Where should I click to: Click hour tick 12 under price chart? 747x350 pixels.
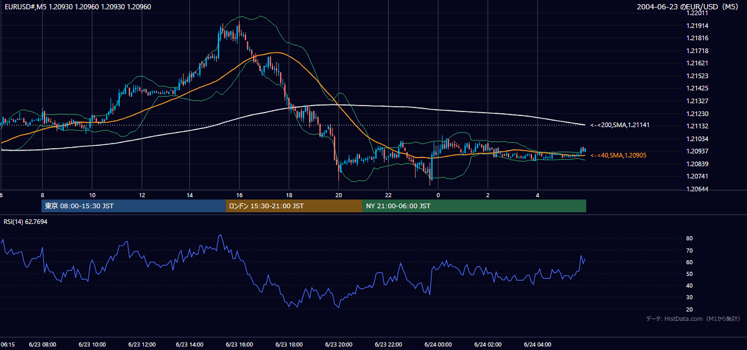coord(142,195)
